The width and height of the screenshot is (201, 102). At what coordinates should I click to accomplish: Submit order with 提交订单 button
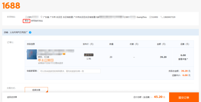(x=184, y=97)
